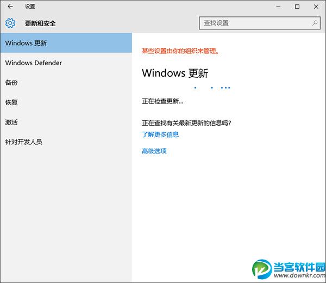Open settings home via gear icon
Screen dimensions: 326x283
10,23
